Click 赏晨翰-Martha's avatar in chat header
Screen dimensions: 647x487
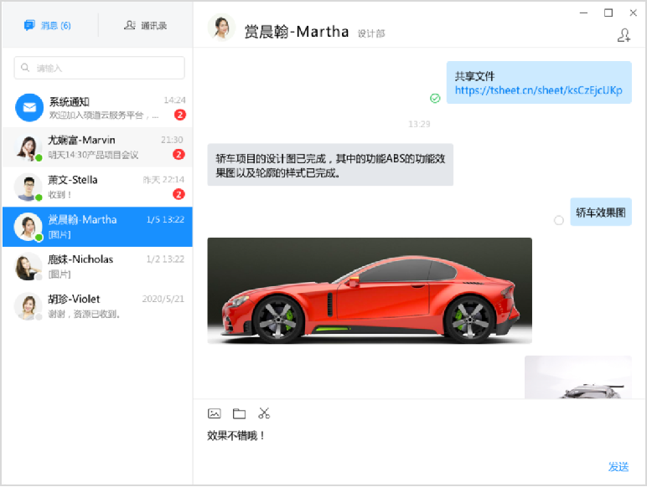[x=221, y=29]
